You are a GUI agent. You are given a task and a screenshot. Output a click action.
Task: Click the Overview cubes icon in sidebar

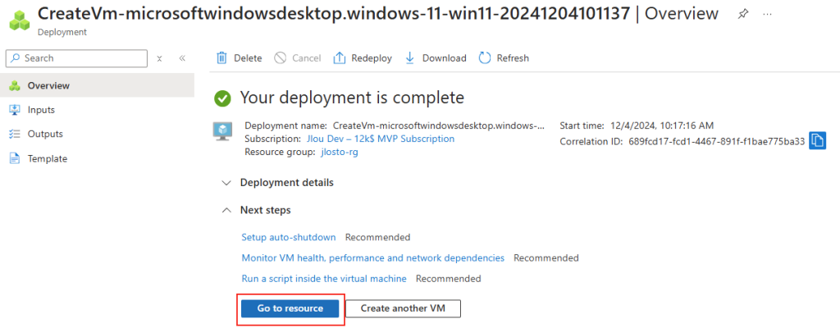[15, 86]
